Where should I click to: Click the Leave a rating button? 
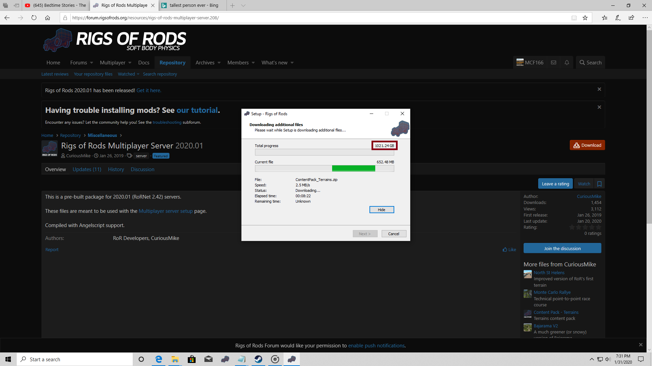pos(556,184)
